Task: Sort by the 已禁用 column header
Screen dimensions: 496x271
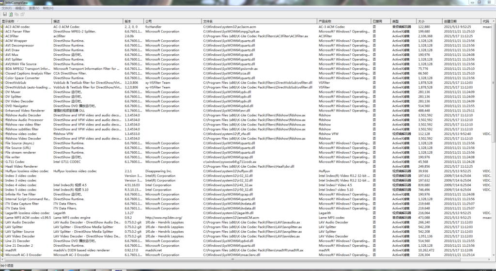Action: pyautogui.click(x=381, y=21)
